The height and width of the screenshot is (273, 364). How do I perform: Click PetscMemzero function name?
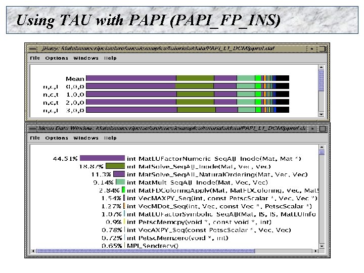point(177,238)
